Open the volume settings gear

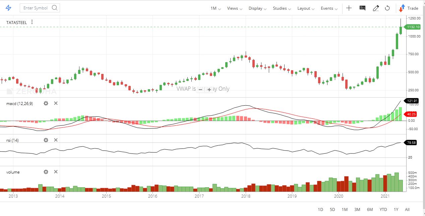click(x=46, y=172)
